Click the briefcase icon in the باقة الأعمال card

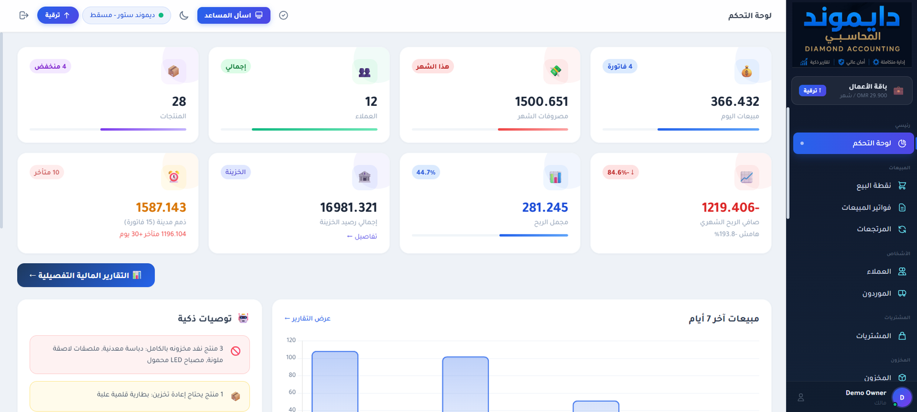[x=898, y=91]
